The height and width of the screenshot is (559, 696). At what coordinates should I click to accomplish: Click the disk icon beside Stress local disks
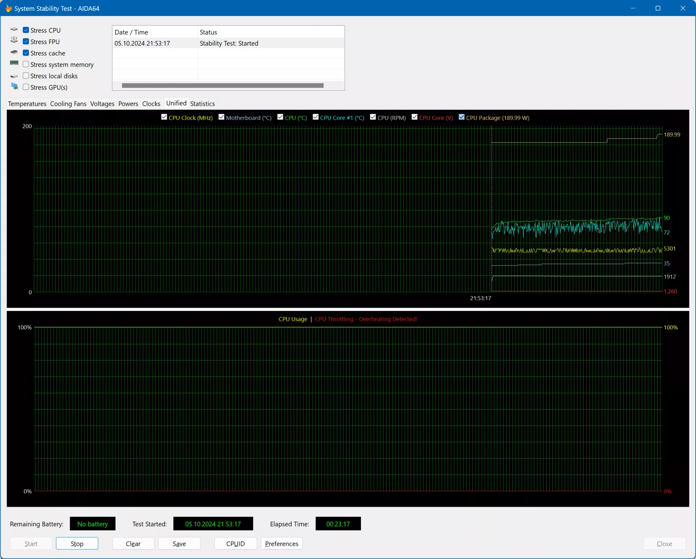(x=14, y=76)
